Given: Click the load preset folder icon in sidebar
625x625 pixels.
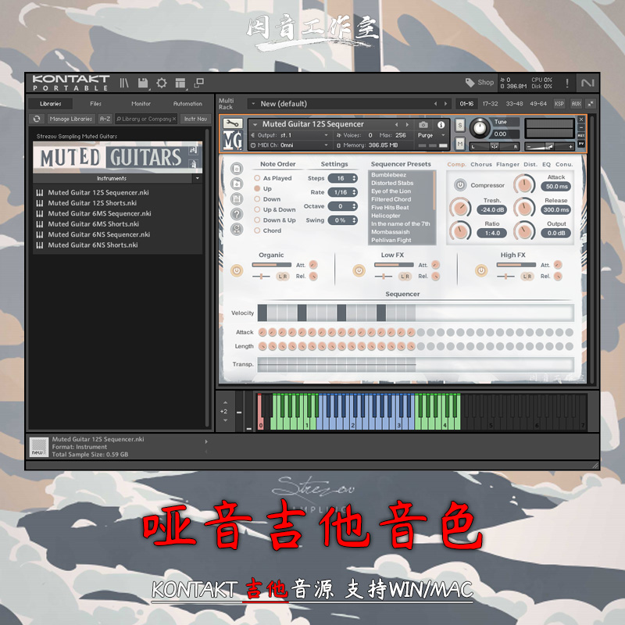Looking at the screenshot, I should pos(237,184).
